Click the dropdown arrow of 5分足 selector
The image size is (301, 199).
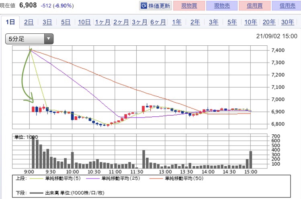(49, 39)
